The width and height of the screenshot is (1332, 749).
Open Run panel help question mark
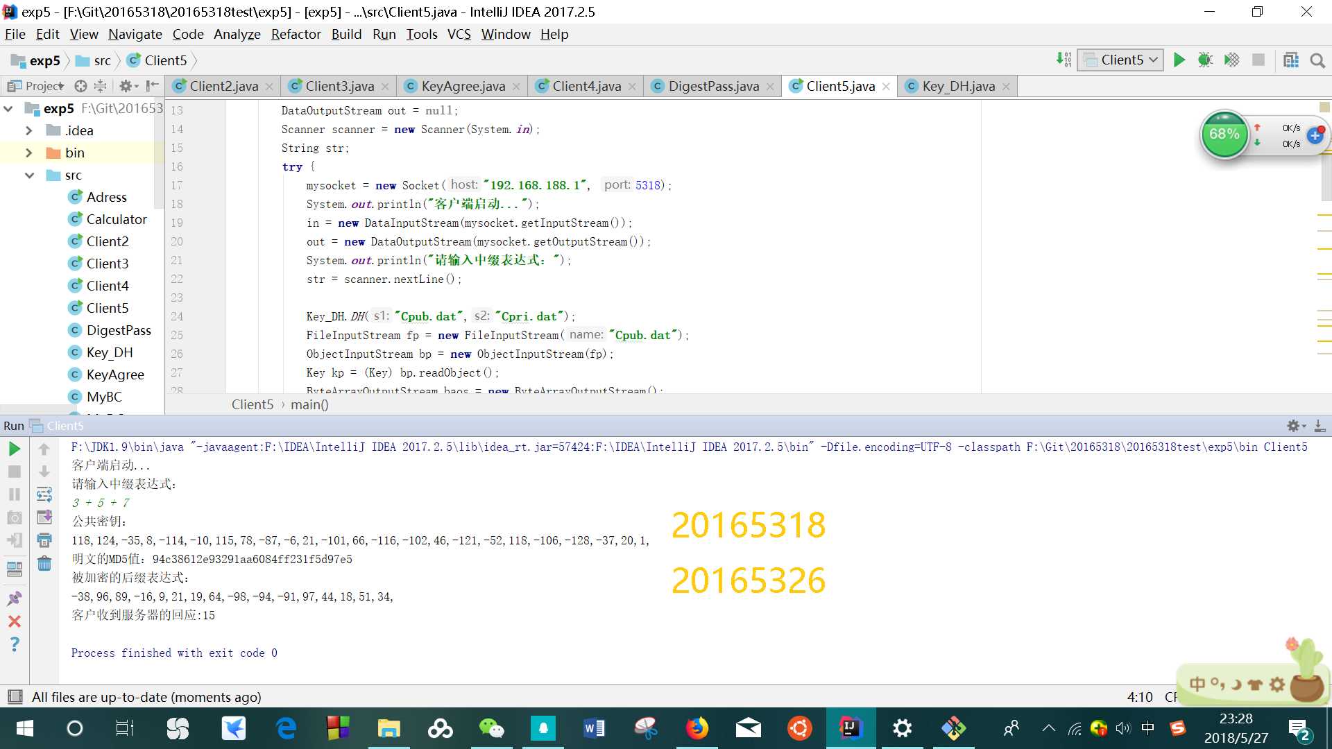tap(15, 644)
